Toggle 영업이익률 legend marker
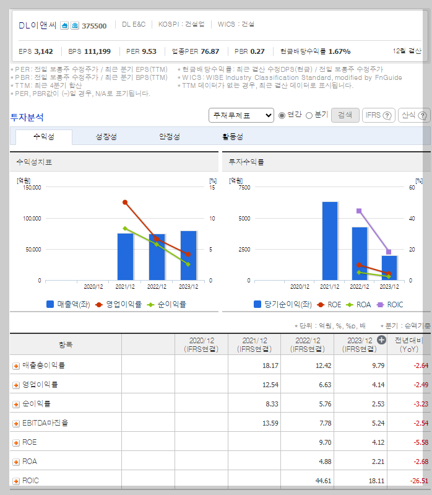 coord(99,305)
